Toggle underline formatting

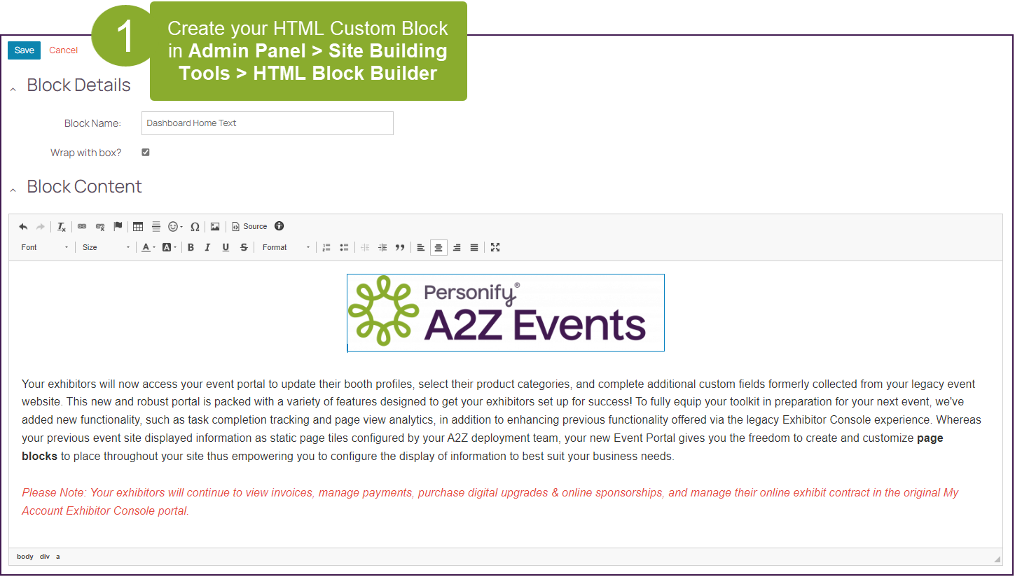pyautogui.click(x=226, y=248)
